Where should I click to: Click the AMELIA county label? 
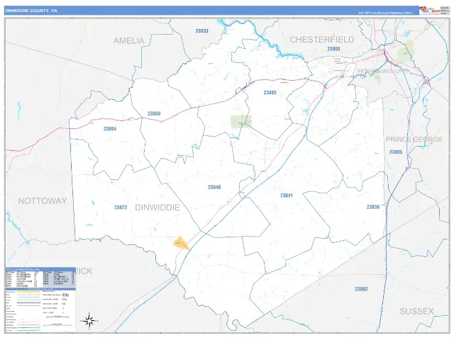click(129, 41)
